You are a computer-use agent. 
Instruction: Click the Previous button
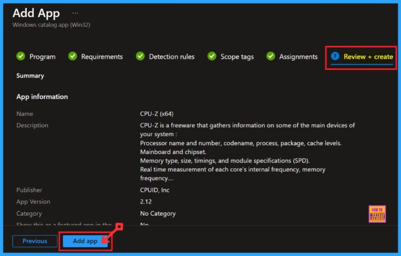[x=35, y=241]
